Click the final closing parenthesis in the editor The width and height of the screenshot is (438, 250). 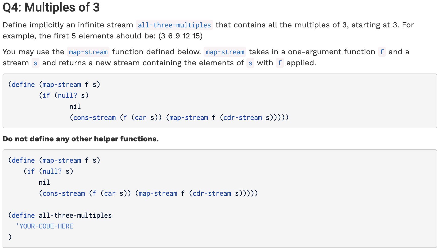tap(10, 237)
